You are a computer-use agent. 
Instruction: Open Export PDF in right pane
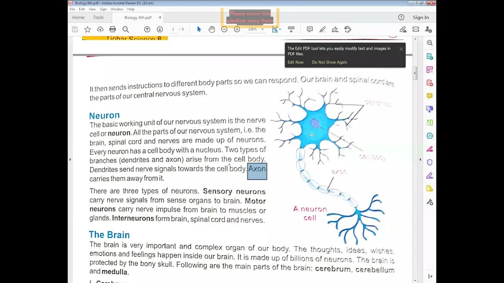click(430, 57)
